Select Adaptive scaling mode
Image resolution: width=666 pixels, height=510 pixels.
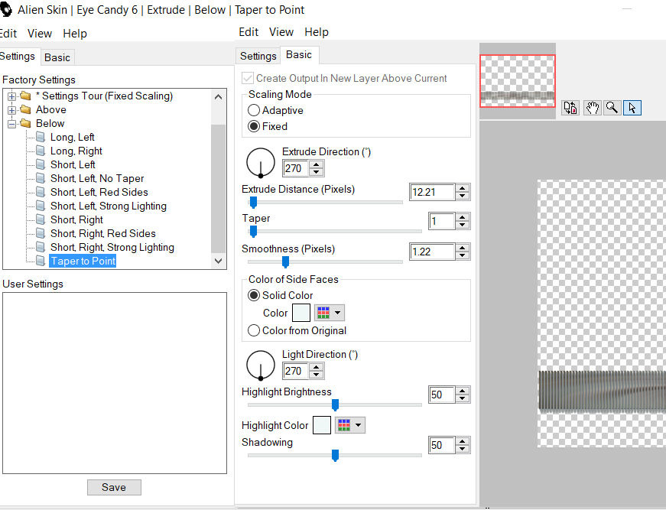pyautogui.click(x=254, y=110)
